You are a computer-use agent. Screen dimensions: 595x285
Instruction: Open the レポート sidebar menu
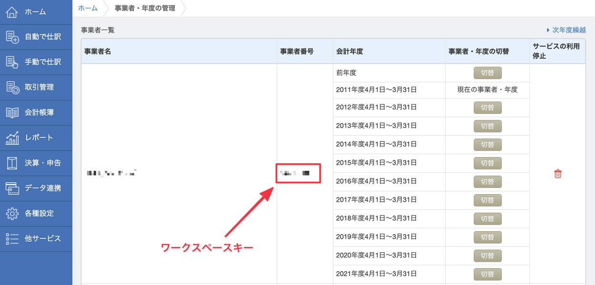tap(36, 138)
